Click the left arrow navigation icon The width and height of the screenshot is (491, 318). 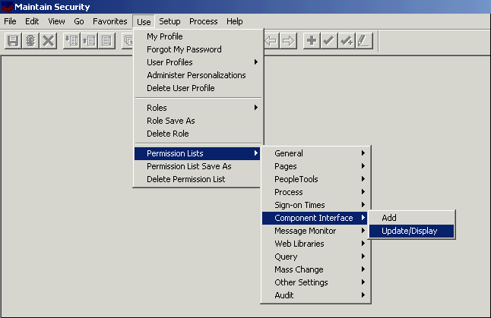pos(271,41)
